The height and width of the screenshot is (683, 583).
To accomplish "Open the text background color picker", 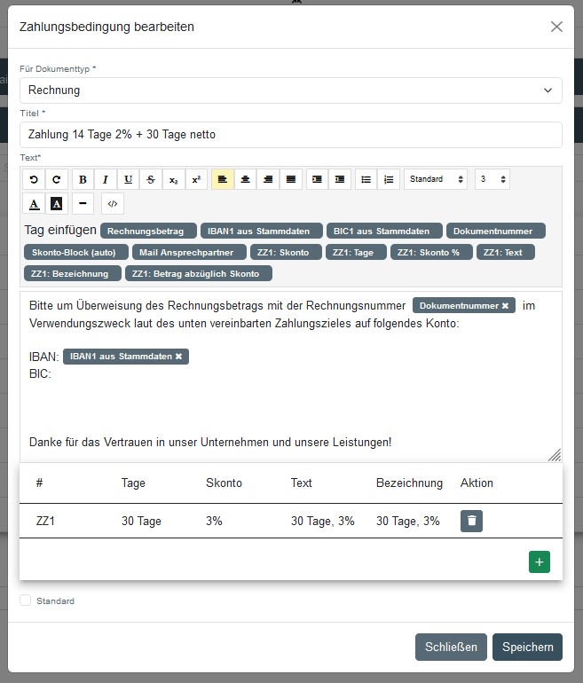I will tap(57, 204).
